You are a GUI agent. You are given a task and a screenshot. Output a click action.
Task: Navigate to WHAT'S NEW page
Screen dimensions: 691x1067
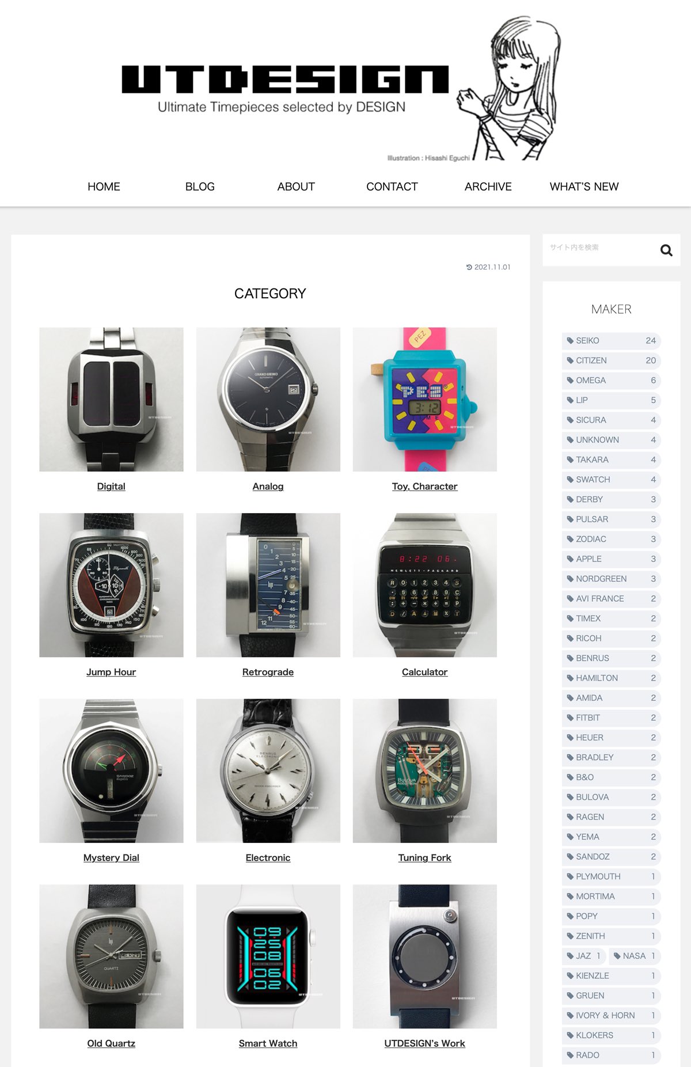(x=584, y=187)
